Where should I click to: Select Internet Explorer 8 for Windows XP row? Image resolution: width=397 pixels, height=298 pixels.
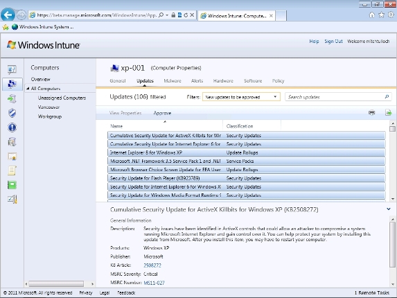[x=247, y=152]
